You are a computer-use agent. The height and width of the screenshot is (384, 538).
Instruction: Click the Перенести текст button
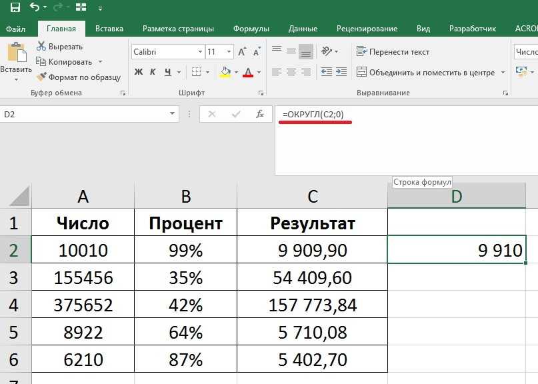pos(393,51)
